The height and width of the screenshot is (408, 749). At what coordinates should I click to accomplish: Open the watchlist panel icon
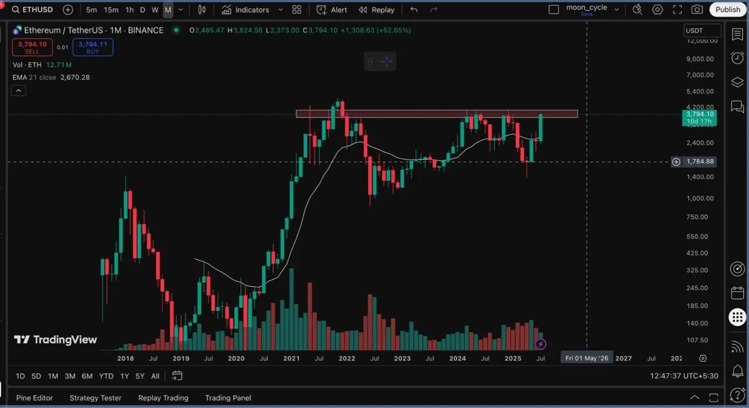click(x=737, y=34)
